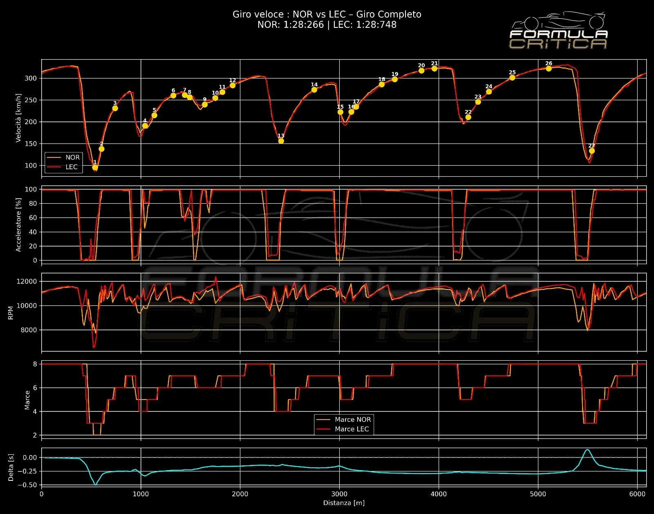Click the turn 1 marker on speed trace
Screen dimensions: 654x514
click(x=95, y=167)
